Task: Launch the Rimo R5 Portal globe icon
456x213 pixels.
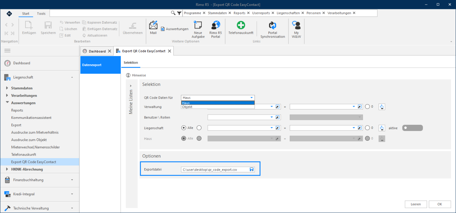Action: point(215,29)
